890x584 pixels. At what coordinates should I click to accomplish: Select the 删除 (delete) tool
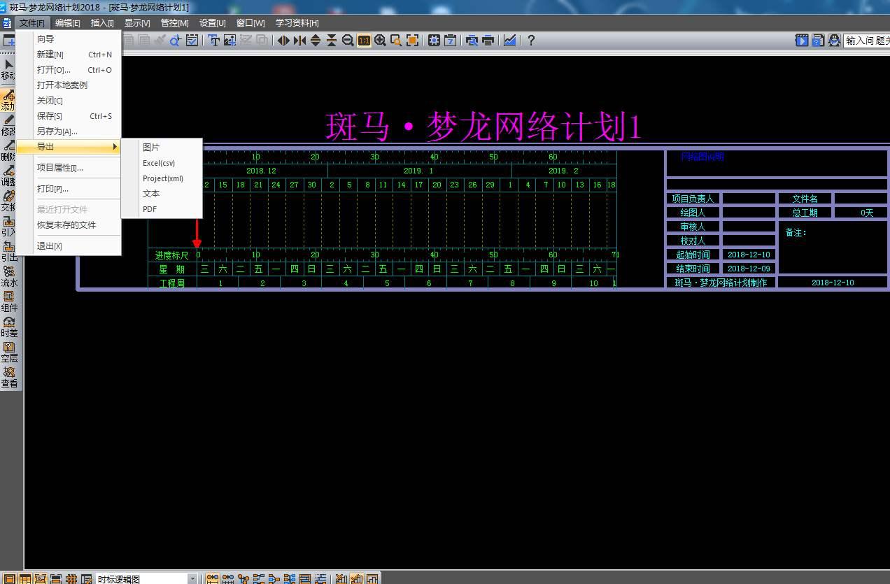(8, 151)
